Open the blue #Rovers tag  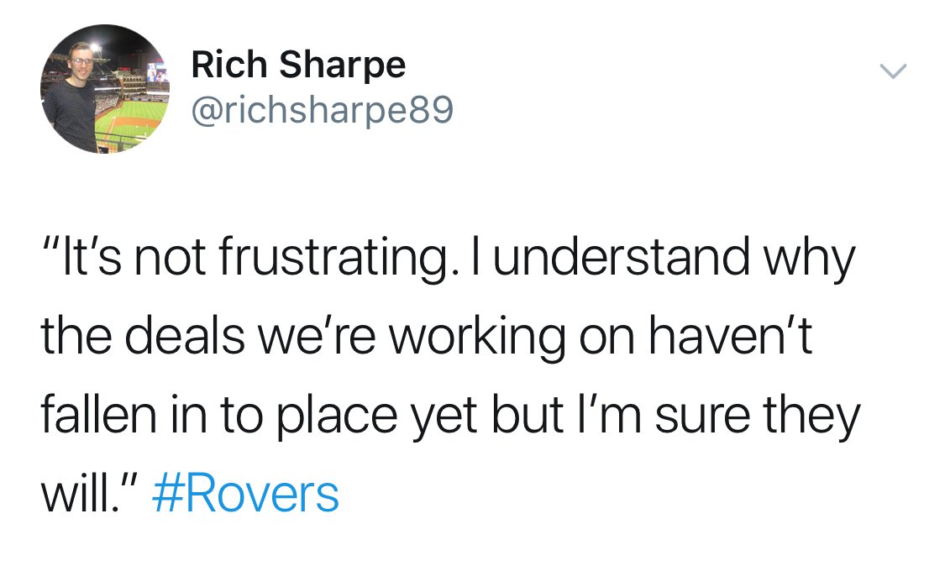[x=245, y=494]
